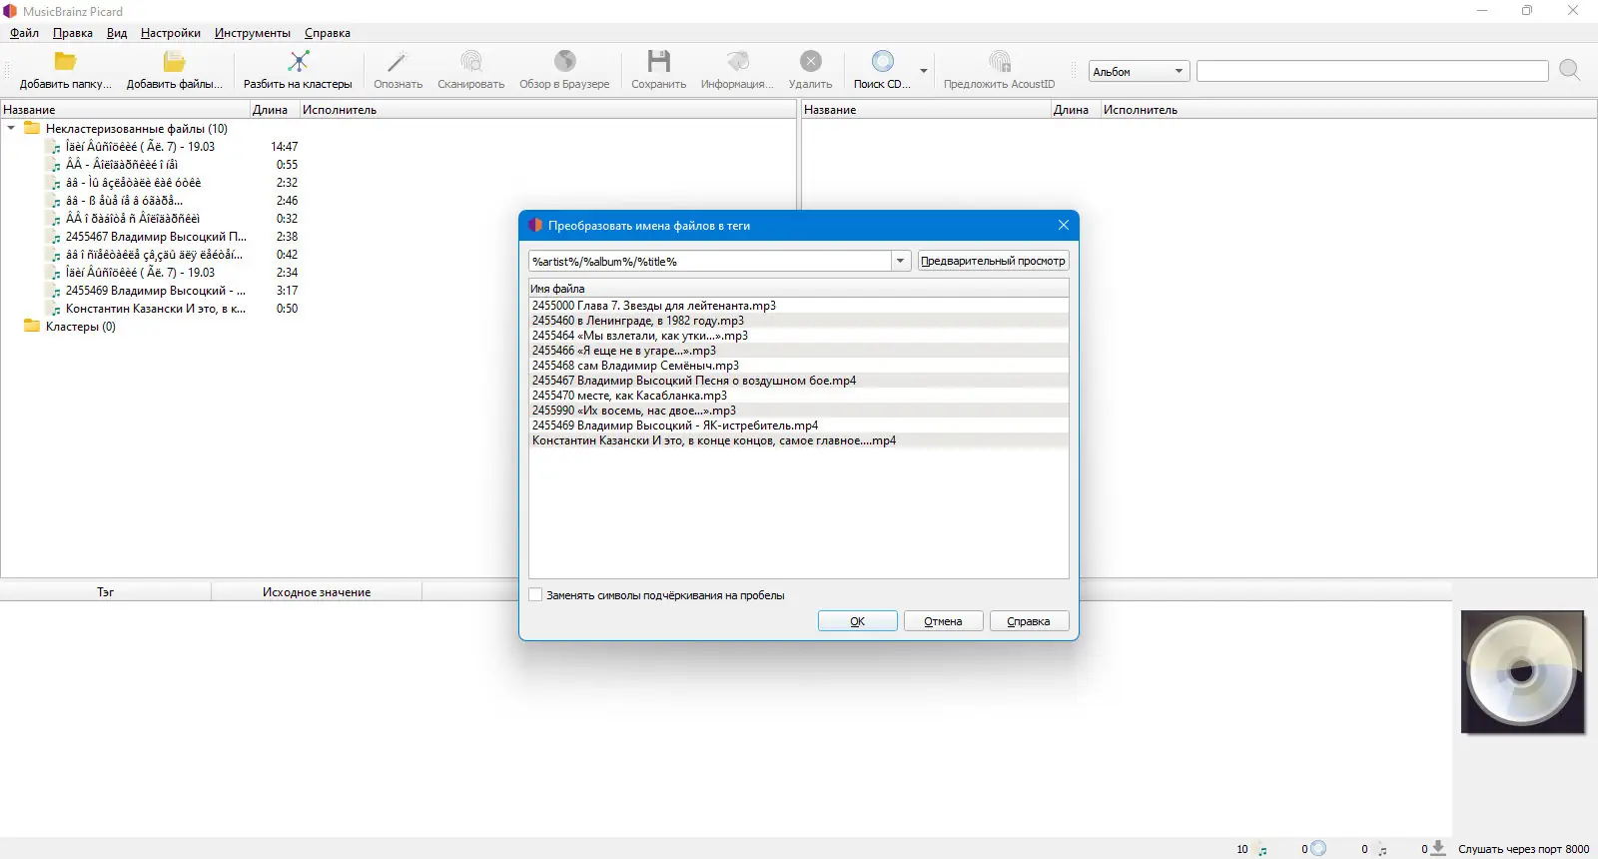Click the Предварительный просмотр button

(993, 261)
